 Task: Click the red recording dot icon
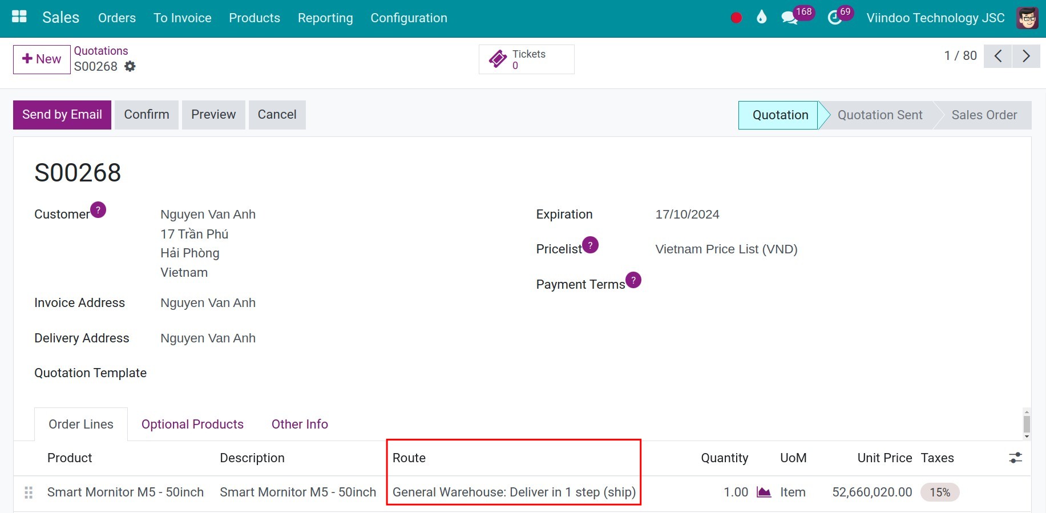click(x=736, y=18)
